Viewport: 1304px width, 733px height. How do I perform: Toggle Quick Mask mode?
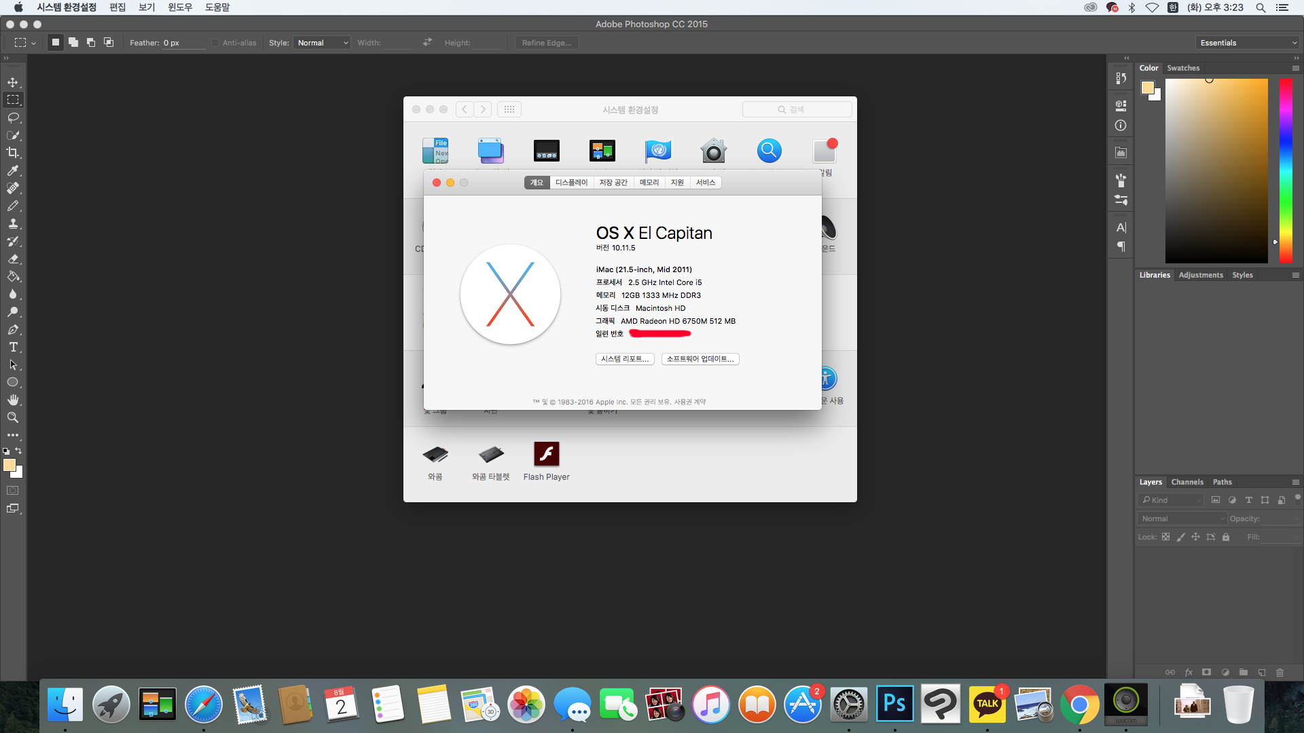[13, 490]
